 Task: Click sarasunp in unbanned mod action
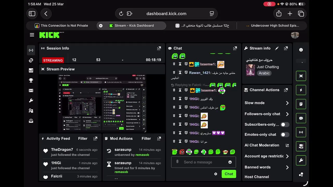click(123, 150)
